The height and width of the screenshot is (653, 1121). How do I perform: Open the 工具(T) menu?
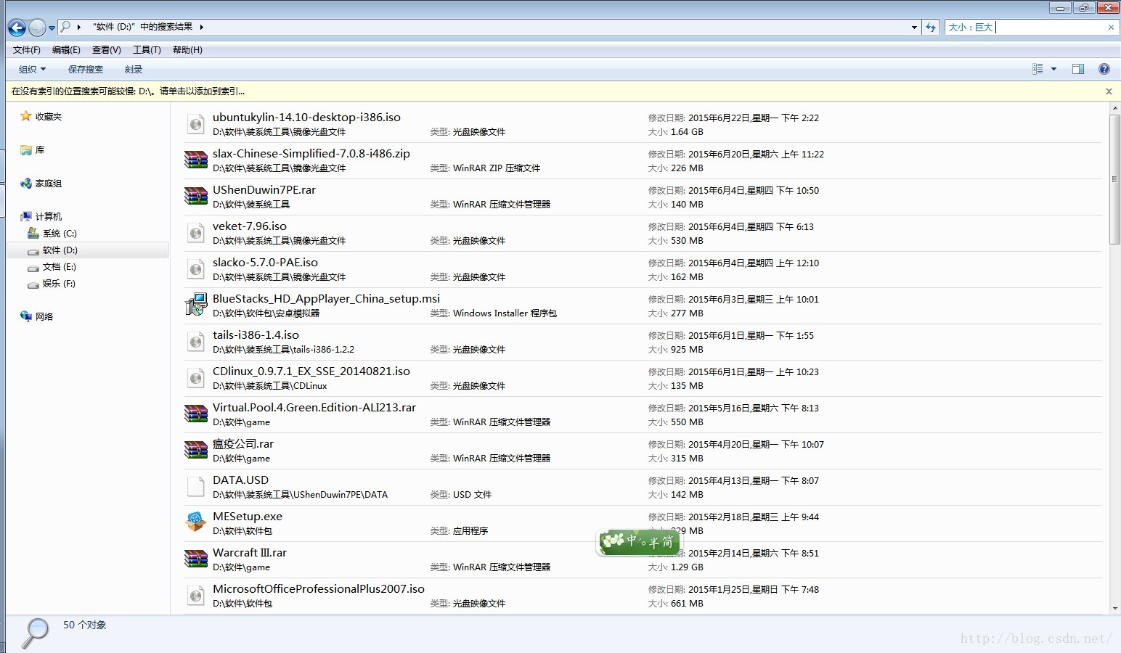tap(147, 50)
